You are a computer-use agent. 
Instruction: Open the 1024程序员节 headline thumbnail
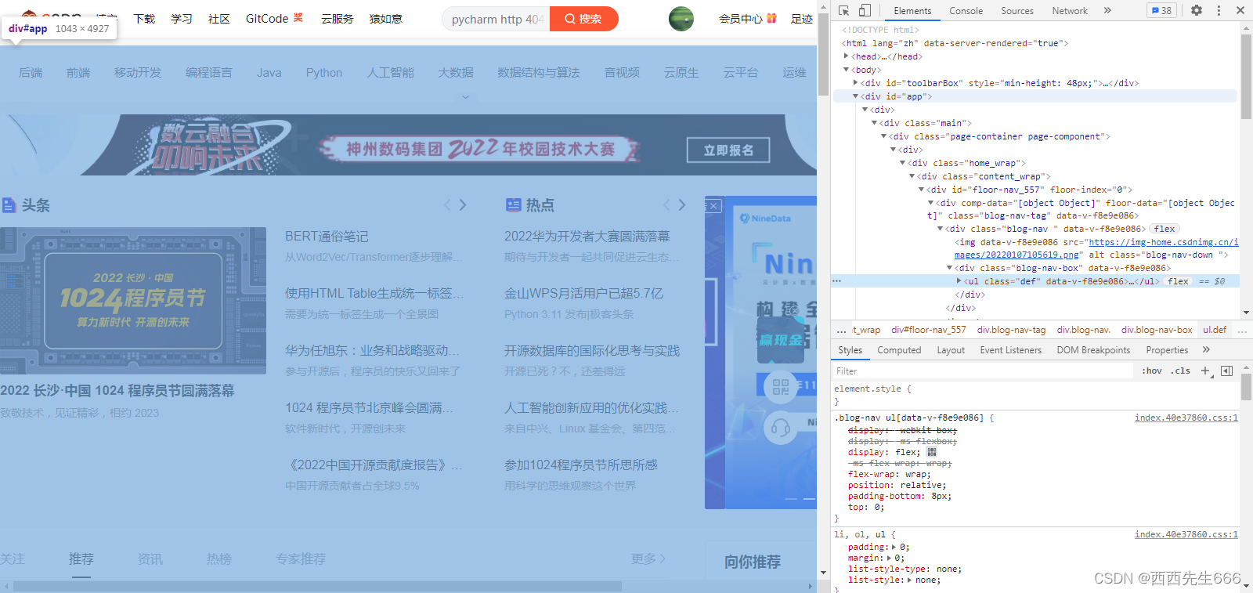(x=133, y=301)
